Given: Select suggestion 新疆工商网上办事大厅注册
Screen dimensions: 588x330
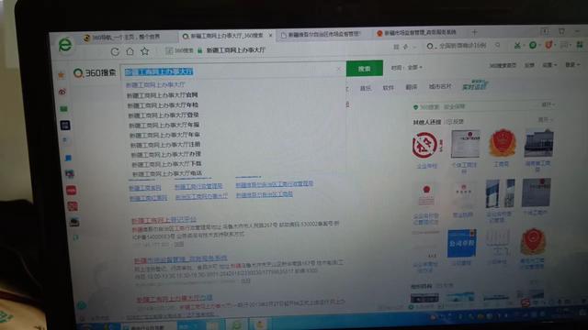Looking at the screenshot, I should click(x=165, y=145).
